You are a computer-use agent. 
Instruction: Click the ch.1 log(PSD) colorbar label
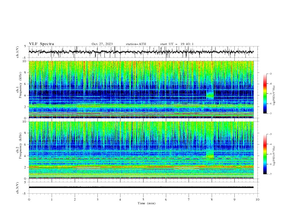click(x=274, y=96)
